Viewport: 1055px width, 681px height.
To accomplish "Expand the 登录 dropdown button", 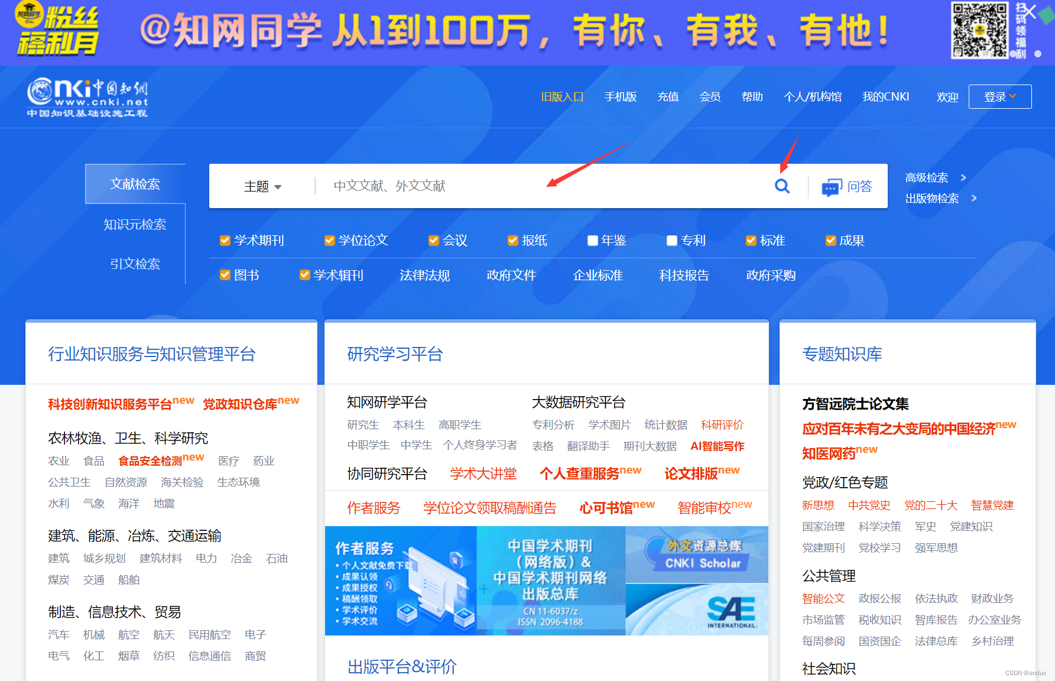I will 1000,96.
